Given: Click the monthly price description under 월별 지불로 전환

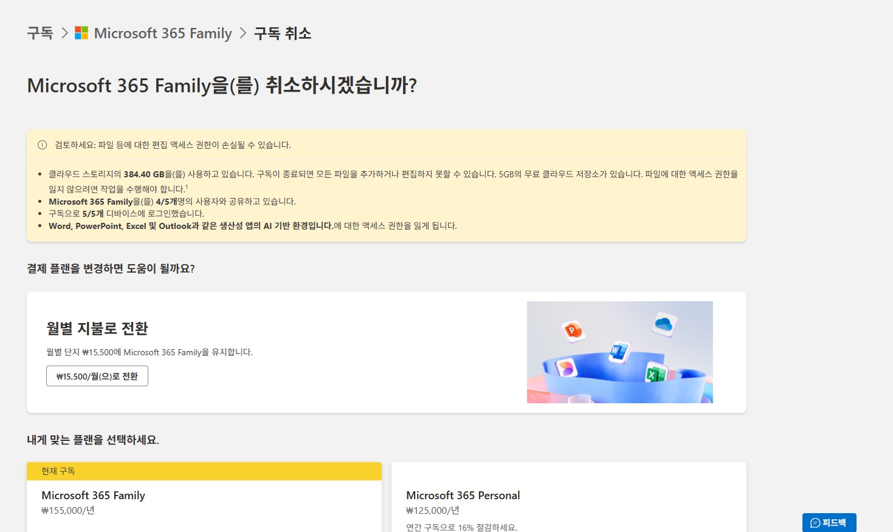Looking at the screenshot, I should [150, 352].
